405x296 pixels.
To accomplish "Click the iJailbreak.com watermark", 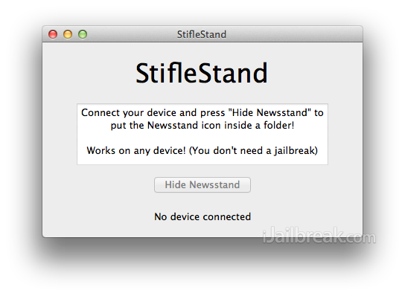I will [319, 235].
